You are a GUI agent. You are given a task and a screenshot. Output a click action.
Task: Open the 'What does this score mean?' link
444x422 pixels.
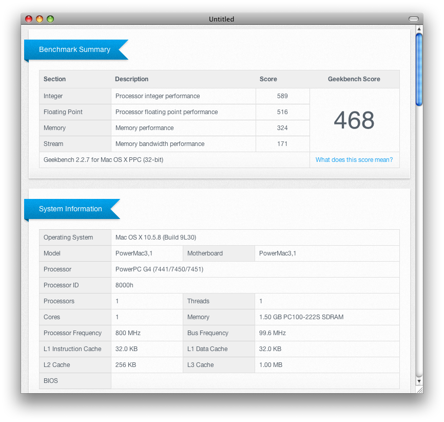pos(354,160)
